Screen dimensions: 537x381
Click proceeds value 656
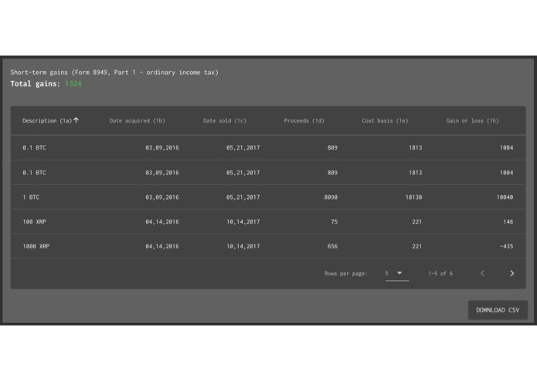332,246
